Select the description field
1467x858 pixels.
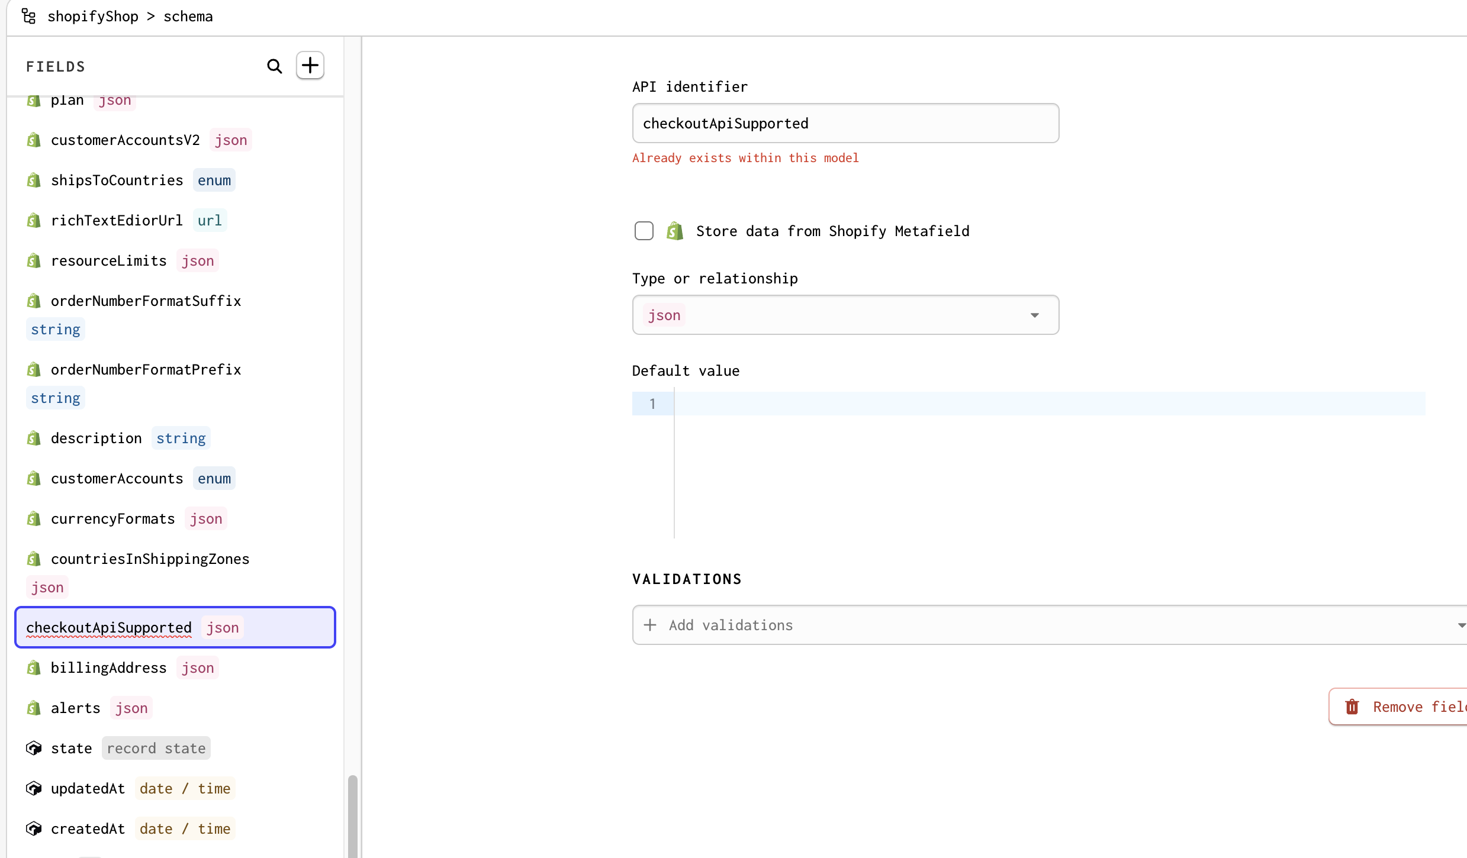click(175, 438)
